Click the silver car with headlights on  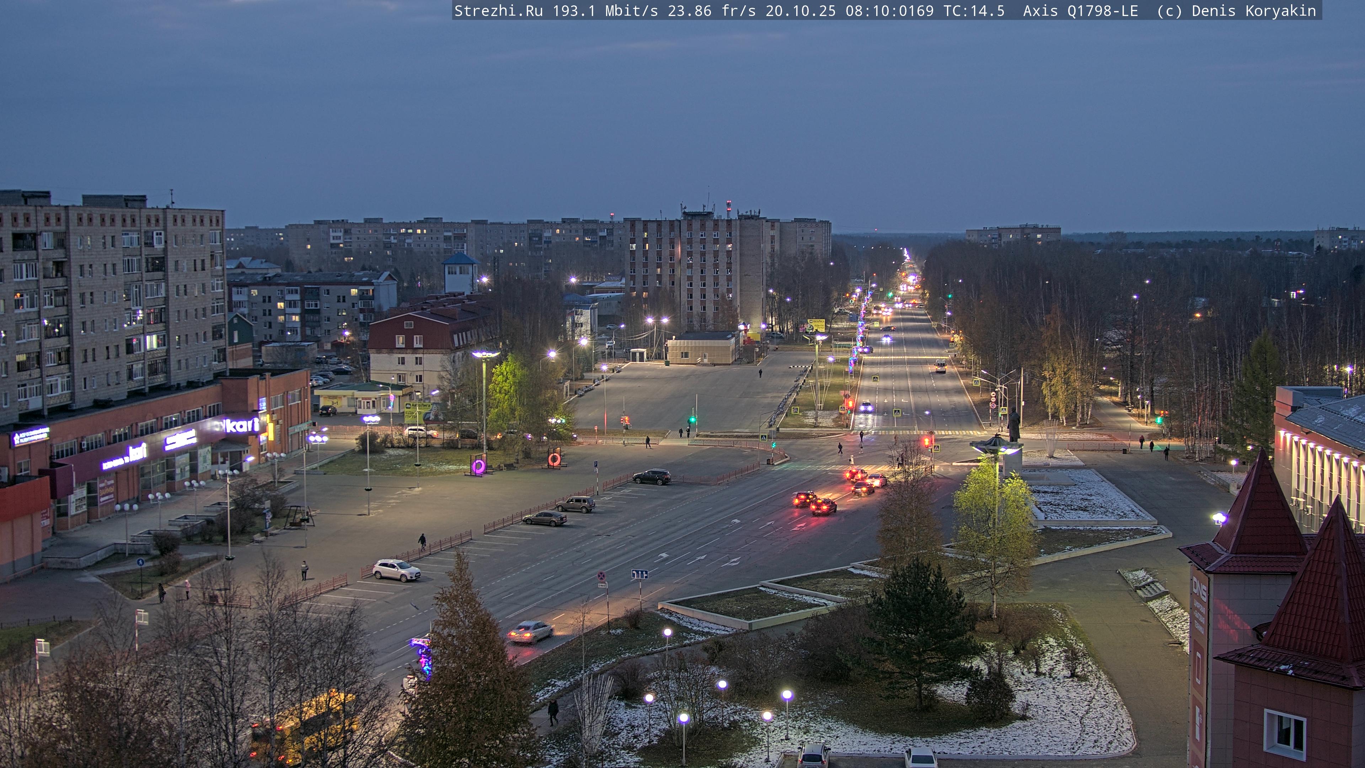pyautogui.click(x=530, y=631)
